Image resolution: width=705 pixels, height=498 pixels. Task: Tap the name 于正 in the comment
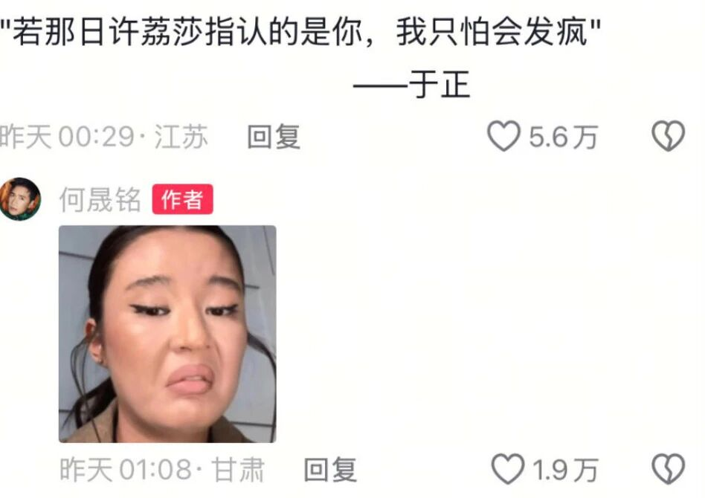coord(440,85)
